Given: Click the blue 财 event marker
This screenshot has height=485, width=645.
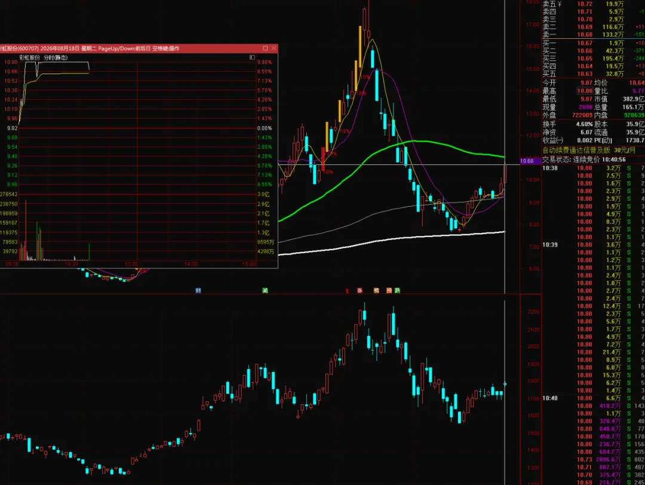Looking at the screenshot, I should coord(198,290).
